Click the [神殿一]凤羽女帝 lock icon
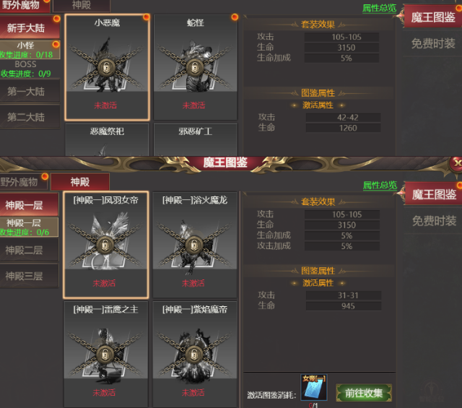Viewport: 462px width, 408px height. (105, 245)
